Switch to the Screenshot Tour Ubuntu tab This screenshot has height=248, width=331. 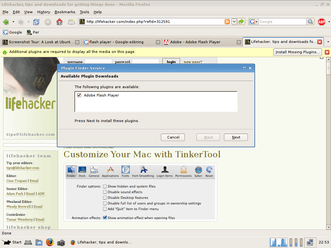point(41,42)
